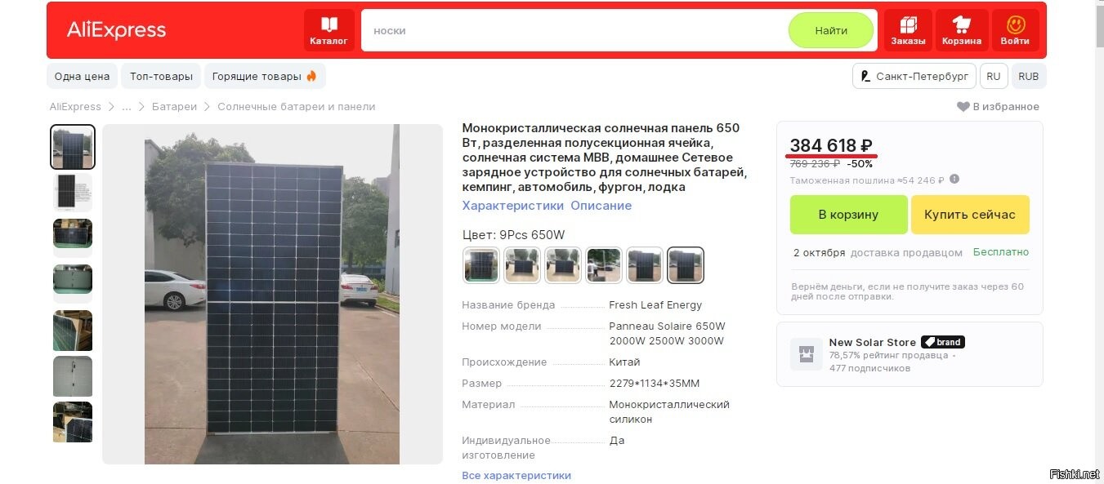
Task: Open the Корзина cart icon in header
Action: click(962, 30)
